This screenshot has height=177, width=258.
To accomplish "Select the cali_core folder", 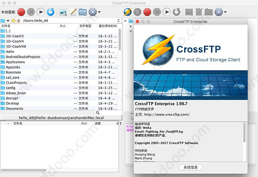I will click(x=59, y=78).
